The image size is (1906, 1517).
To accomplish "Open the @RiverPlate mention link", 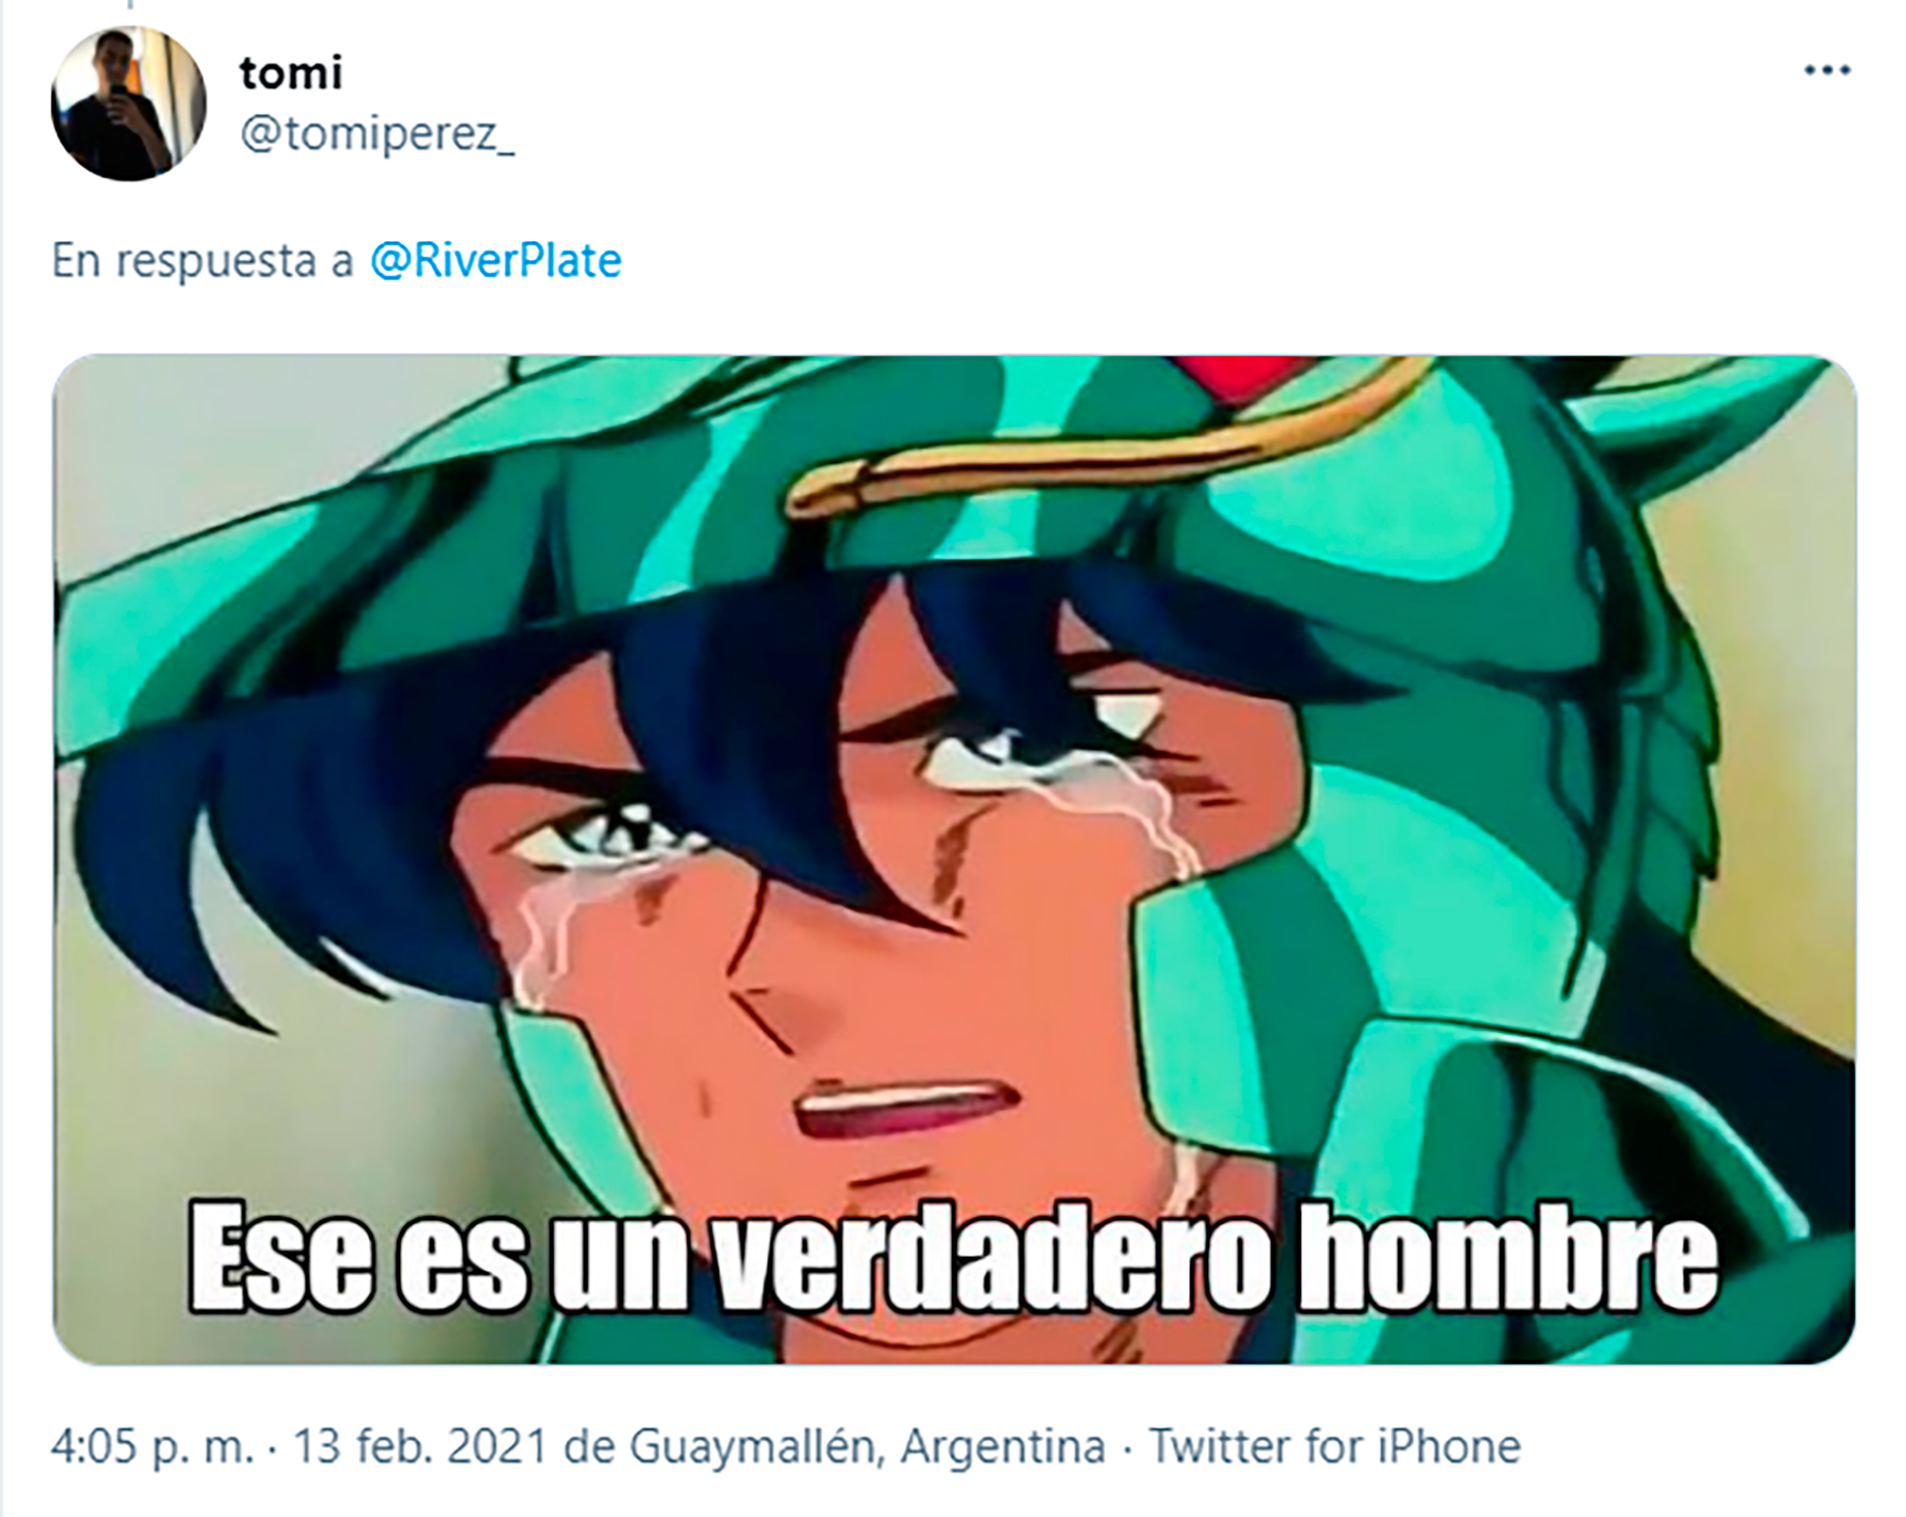I will (495, 260).
